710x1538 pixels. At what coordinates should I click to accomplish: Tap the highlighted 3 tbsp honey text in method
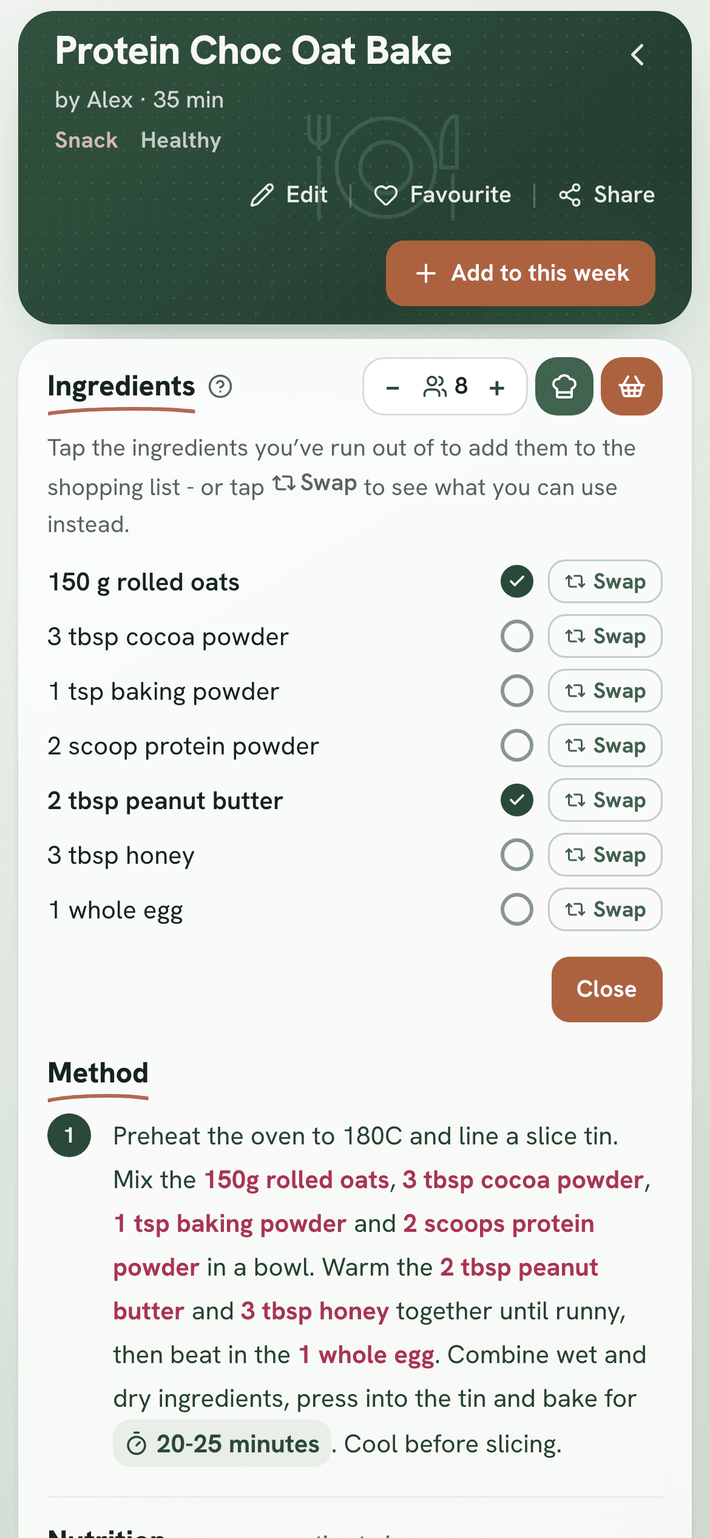(314, 1311)
